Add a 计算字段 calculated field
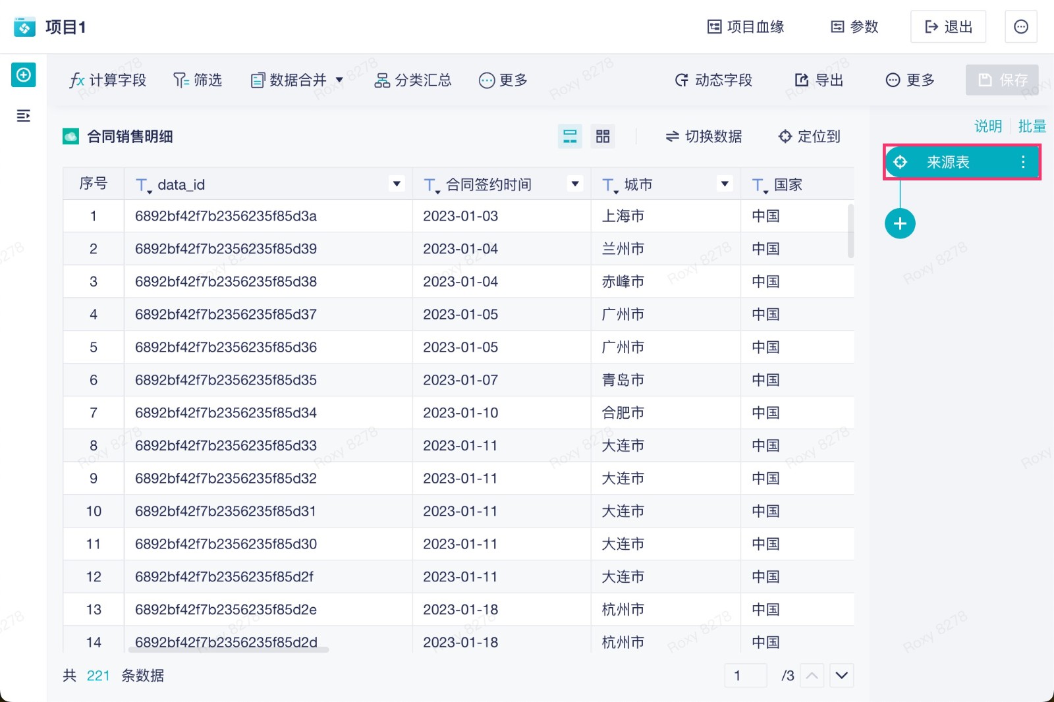 (x=108, y=80)
